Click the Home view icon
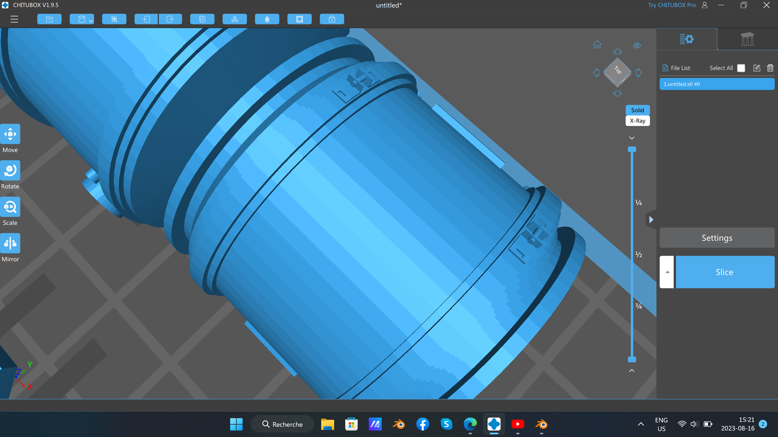The image size is (778, 437). [x=597, y=45]
